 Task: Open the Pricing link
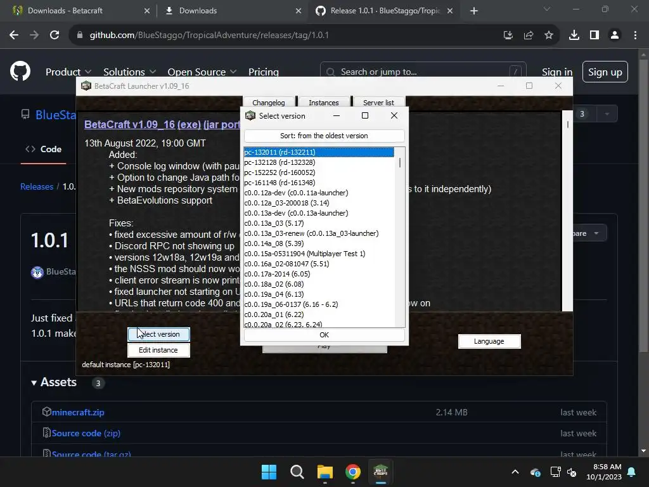(x=263, y=72)
